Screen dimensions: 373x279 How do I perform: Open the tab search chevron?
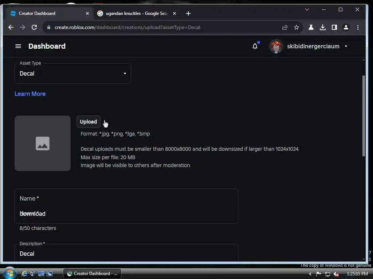coord(307,9)
